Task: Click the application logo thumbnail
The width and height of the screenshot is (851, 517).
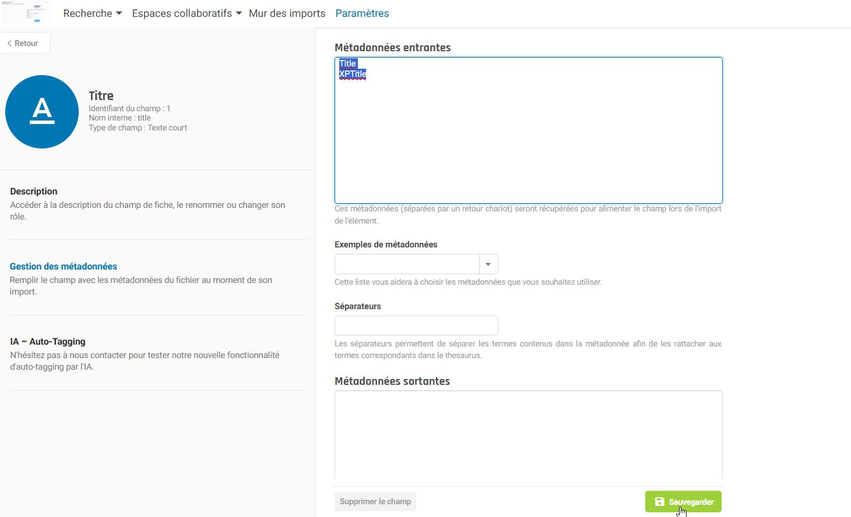Action: click(x=26, y=13)
